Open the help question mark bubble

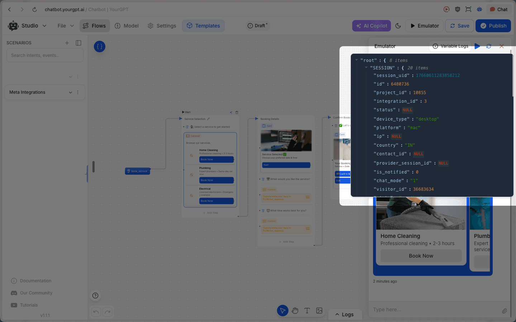[95, 296]
